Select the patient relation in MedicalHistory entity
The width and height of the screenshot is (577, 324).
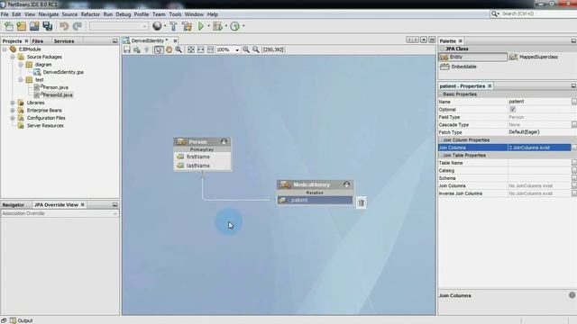[315, 200]
